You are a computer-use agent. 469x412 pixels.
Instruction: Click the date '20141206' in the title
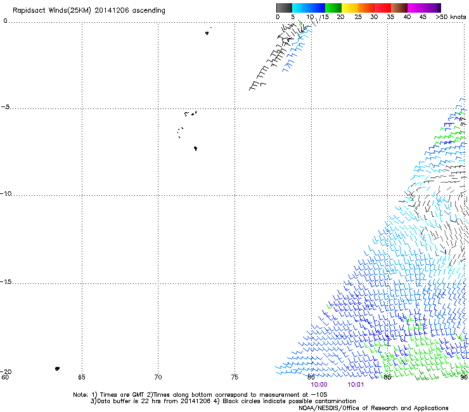pos(112,10)
